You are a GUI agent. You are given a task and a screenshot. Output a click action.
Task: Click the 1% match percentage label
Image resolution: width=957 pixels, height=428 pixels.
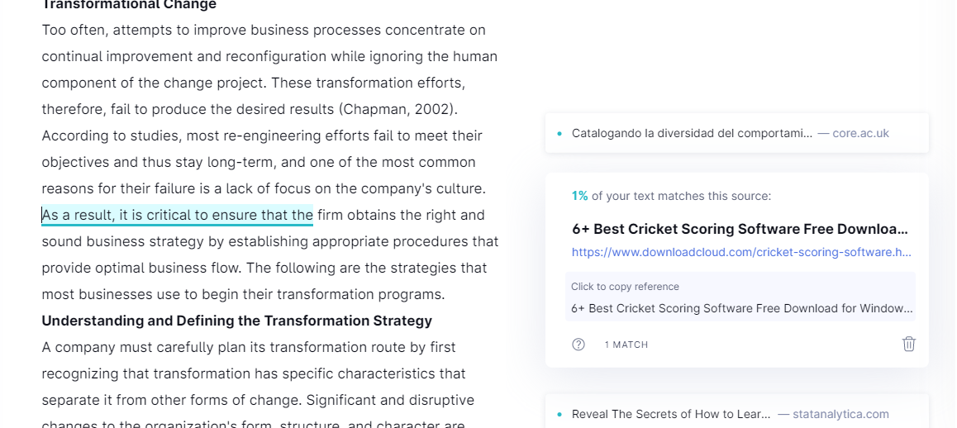[x=580, y=196]
